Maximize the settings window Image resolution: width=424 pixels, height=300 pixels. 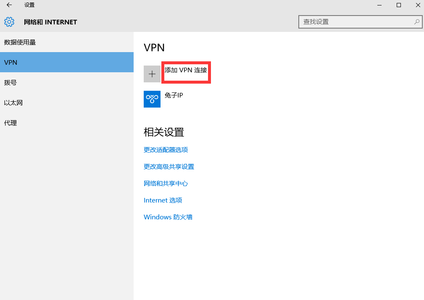click(x=399, y=5)
